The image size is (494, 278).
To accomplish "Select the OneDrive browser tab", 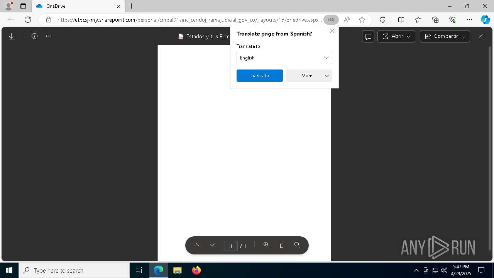I will click(78, 6).
